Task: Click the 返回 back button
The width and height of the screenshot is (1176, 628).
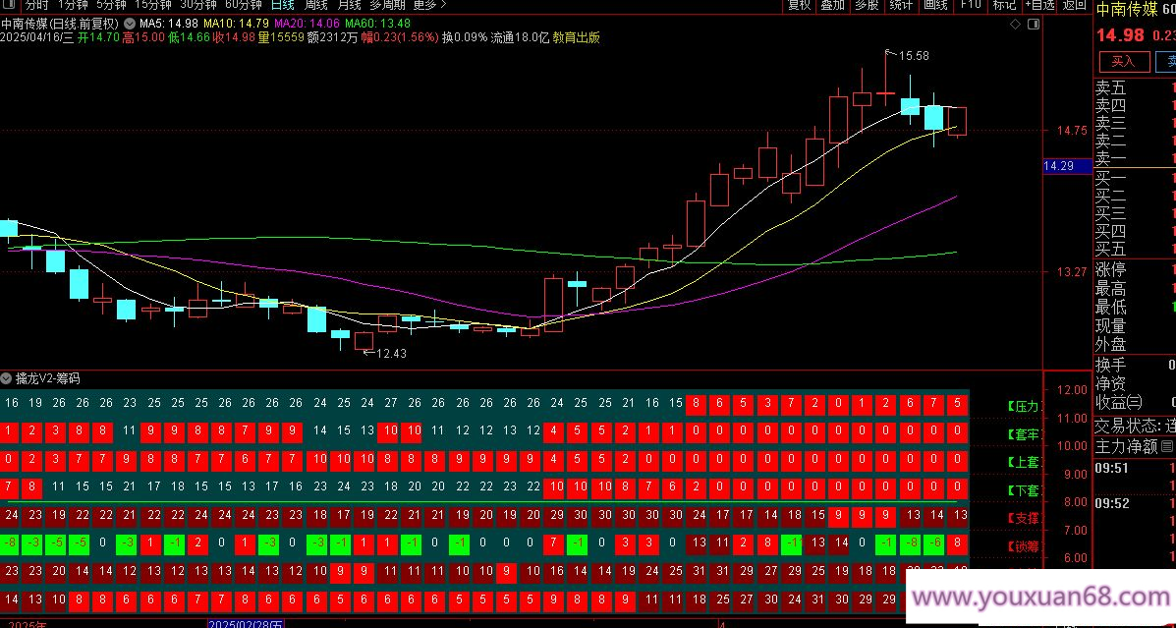Action: coord(1075,5)
